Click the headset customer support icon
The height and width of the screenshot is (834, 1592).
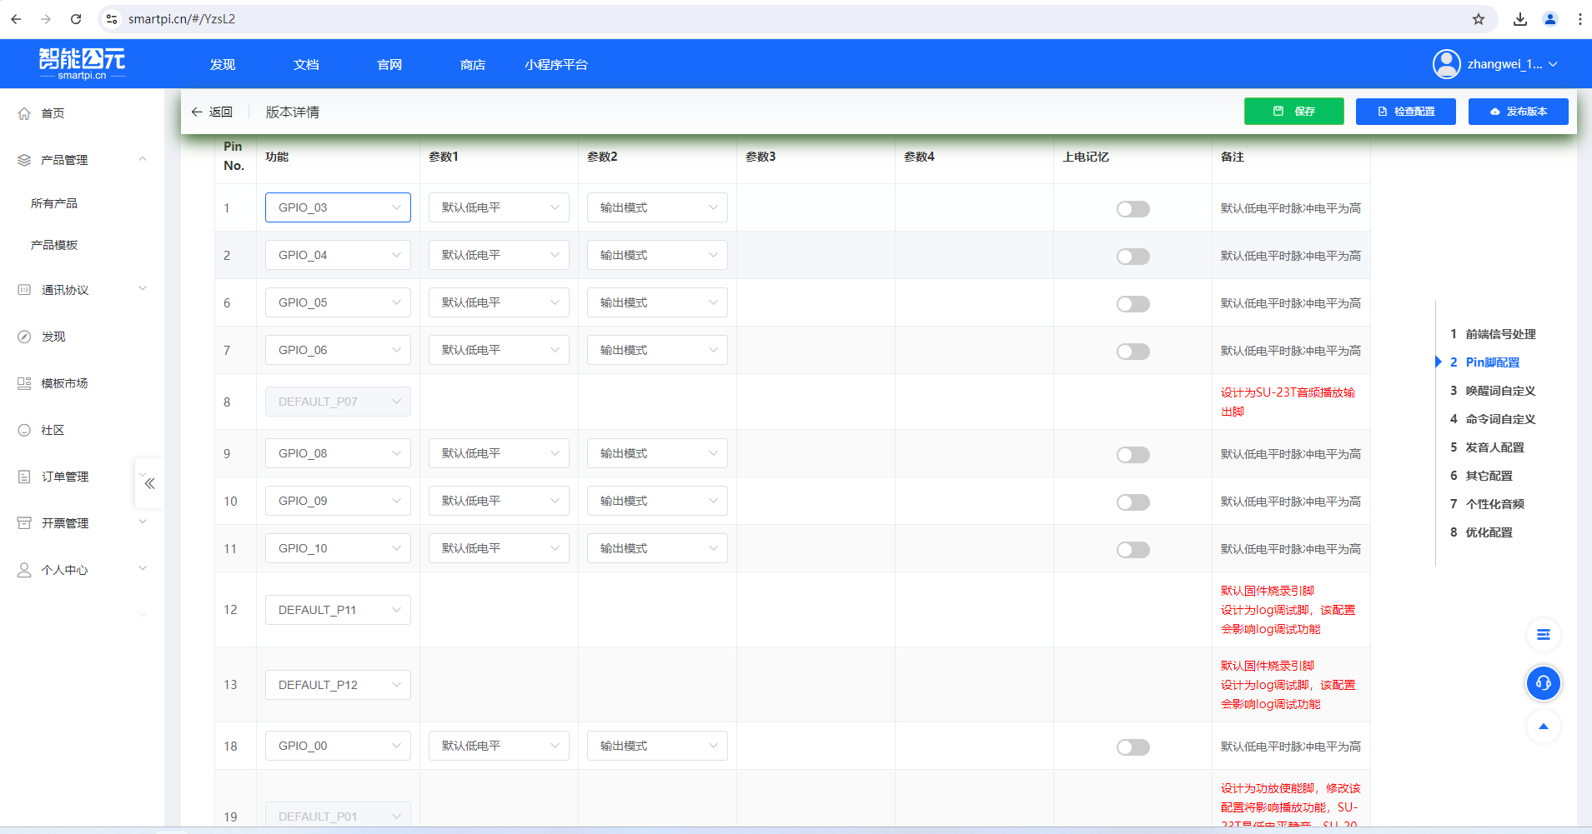pyautogui.click(x=1543, y=683)
